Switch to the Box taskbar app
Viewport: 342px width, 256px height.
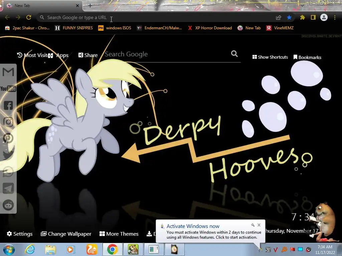133,249
